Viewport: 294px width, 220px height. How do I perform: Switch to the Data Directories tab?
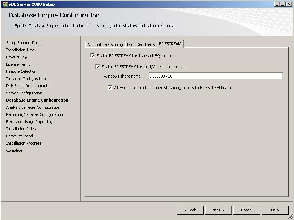[141, 45]
